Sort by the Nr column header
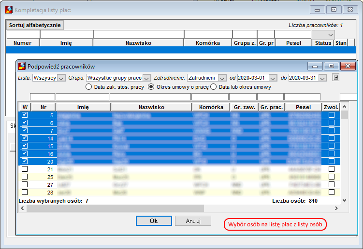Viewport: 363px width, 249px height. pos(44,107)
